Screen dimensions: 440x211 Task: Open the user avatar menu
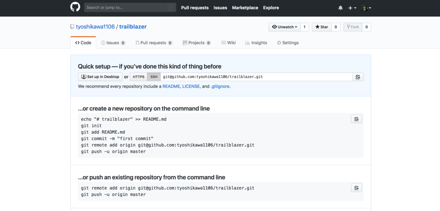click(366, 8)
